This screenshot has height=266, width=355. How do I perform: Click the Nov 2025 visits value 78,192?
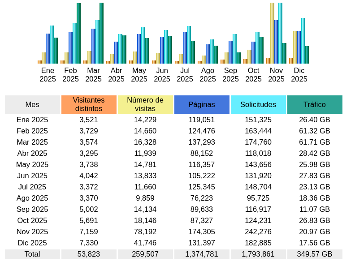point(145,232)
